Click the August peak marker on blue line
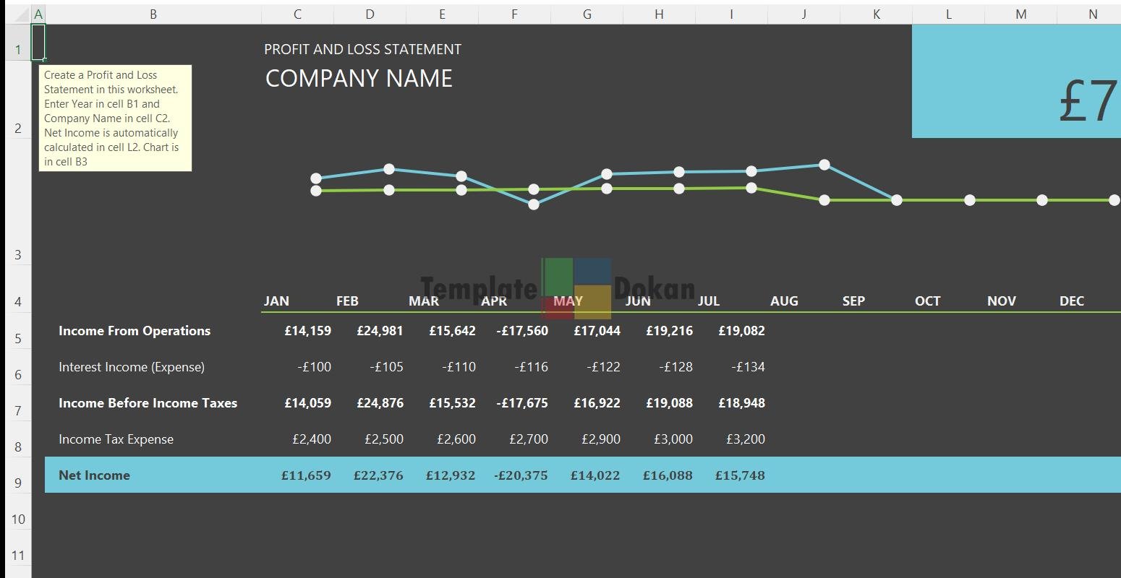This screenshot has height=578, width=1121. pyautogui.click(x=824, y=165)
